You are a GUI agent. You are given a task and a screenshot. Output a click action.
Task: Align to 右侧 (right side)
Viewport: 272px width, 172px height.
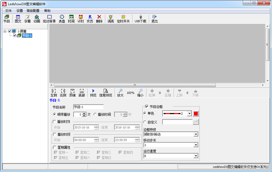(63, 93)
